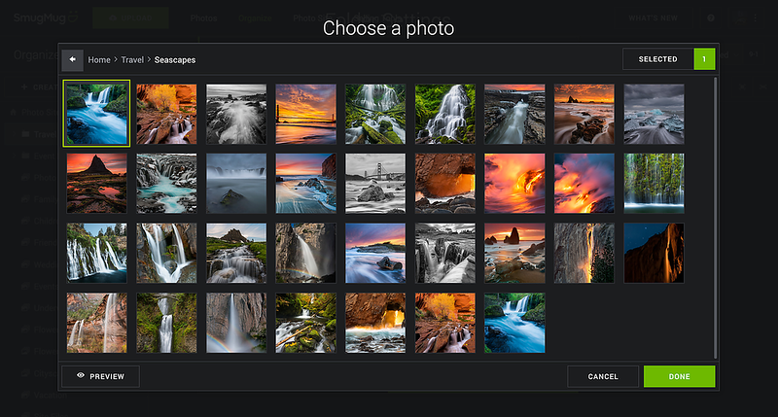This screenshot has height=417, width=778.
Task: Choose the unselected blue waterfall in last row
Action: [514, 323]
